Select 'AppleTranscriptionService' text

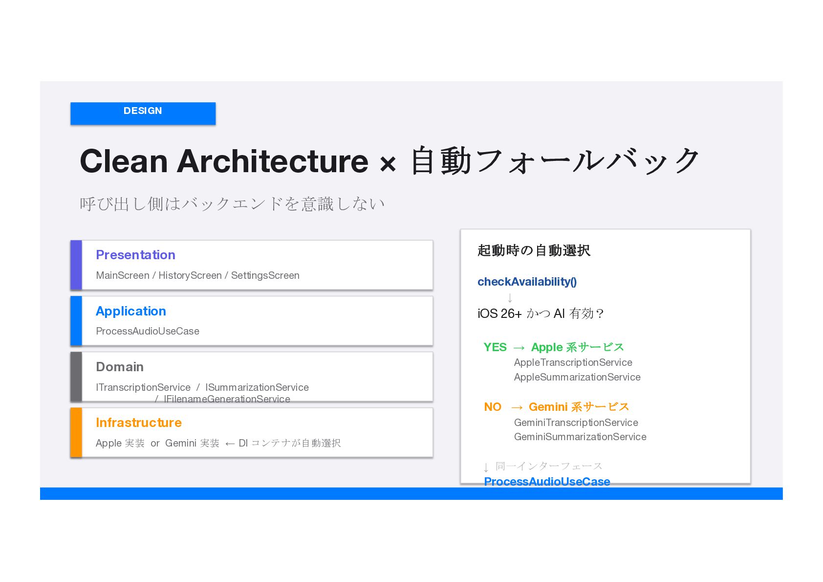pos(573,362)
